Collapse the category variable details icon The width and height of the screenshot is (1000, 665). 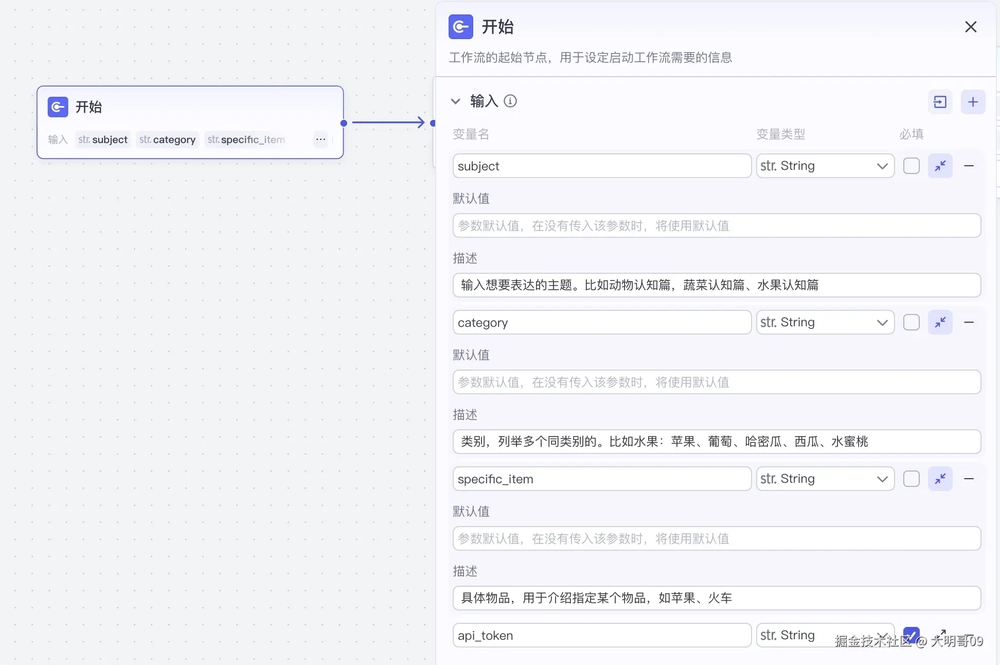click(x=940, y=322)
